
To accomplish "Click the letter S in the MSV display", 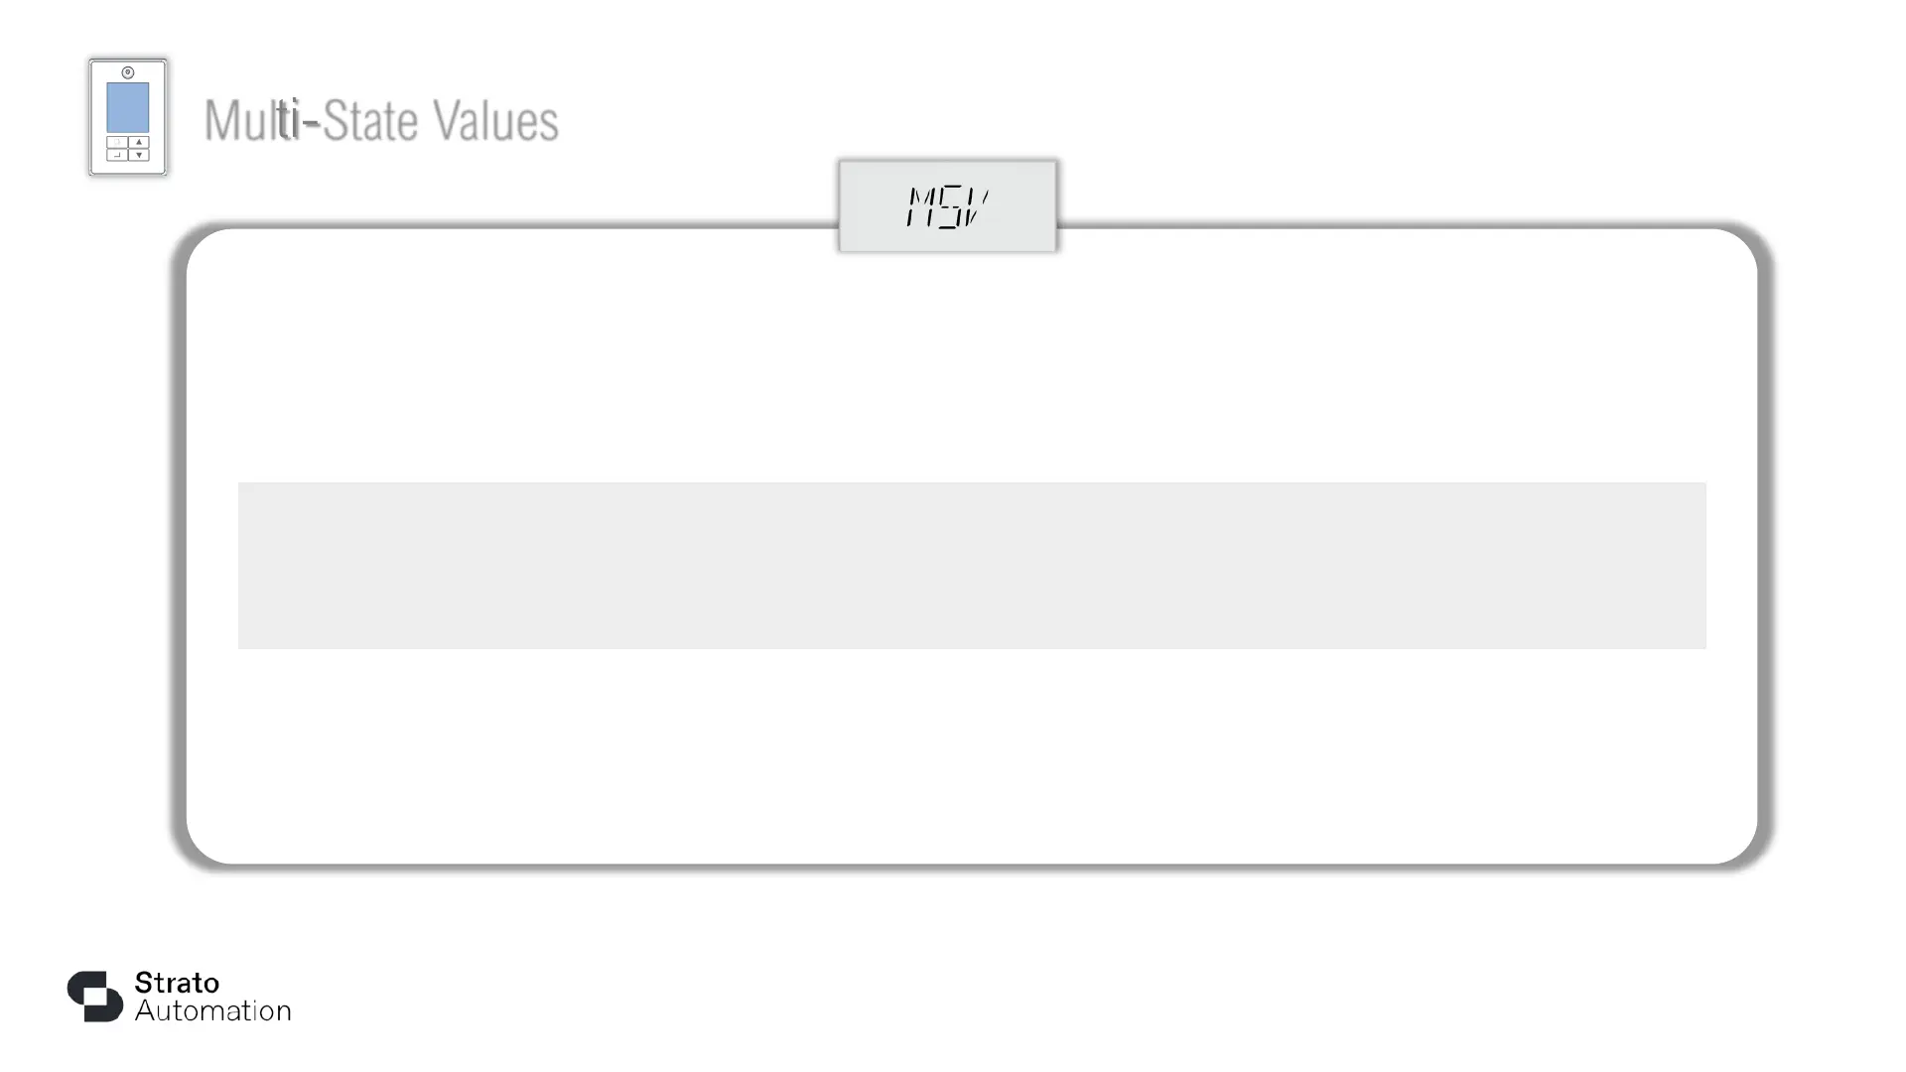I will [x=949, y=207].
